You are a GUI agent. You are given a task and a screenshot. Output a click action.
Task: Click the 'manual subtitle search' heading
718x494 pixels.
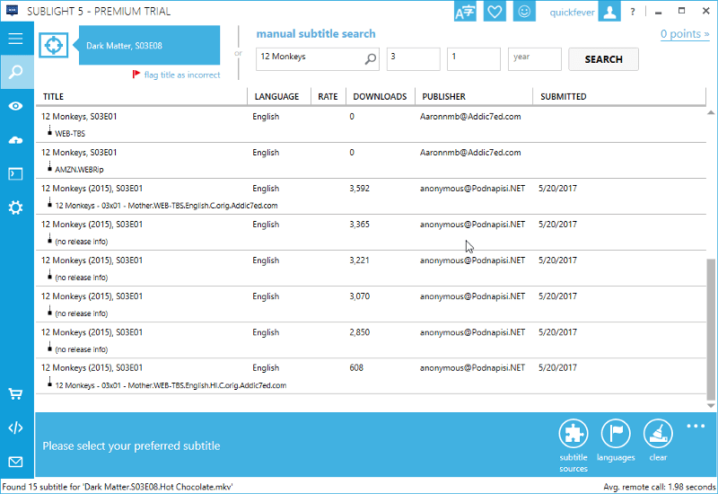click(316, 34)
